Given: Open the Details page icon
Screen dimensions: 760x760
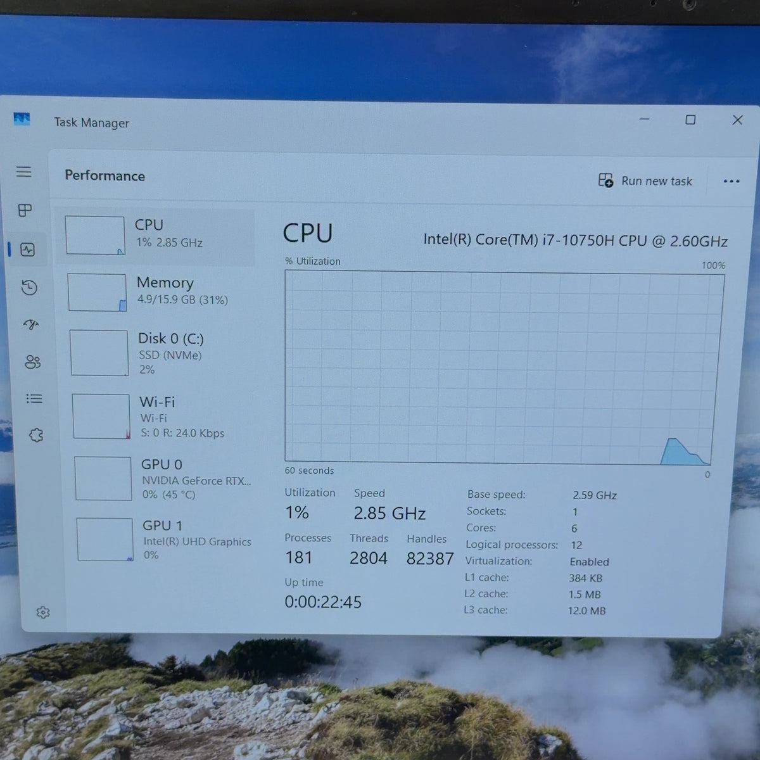Looking at the screenshot, I should pos(34,398).
